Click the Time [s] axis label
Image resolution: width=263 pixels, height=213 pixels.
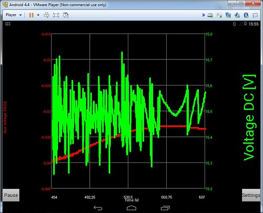pyautogui.click(x=131, y=200)
